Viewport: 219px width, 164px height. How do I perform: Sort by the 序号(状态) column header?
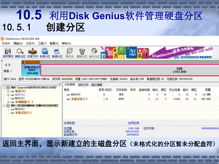[106, 90]
